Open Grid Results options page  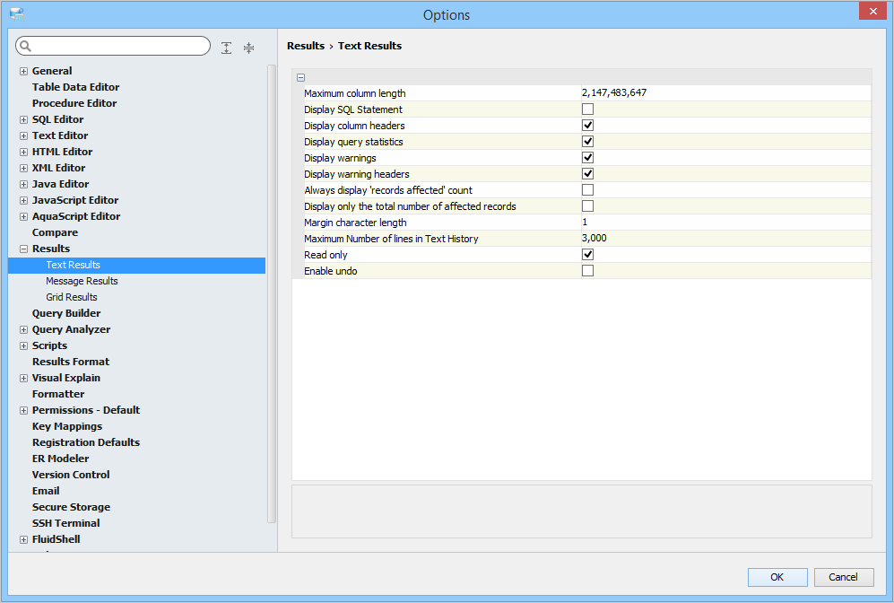coord(72,297)
